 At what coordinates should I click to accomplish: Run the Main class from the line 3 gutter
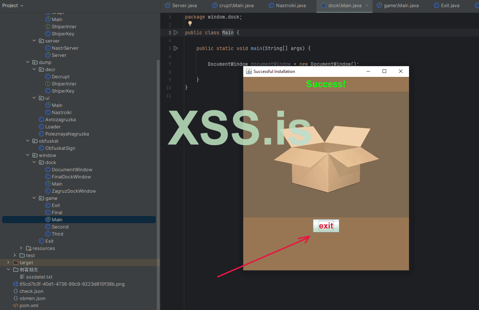[176, 33]
